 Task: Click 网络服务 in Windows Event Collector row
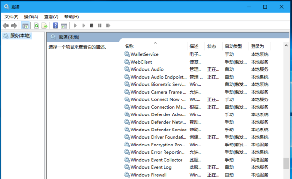[x=259, y=160]
